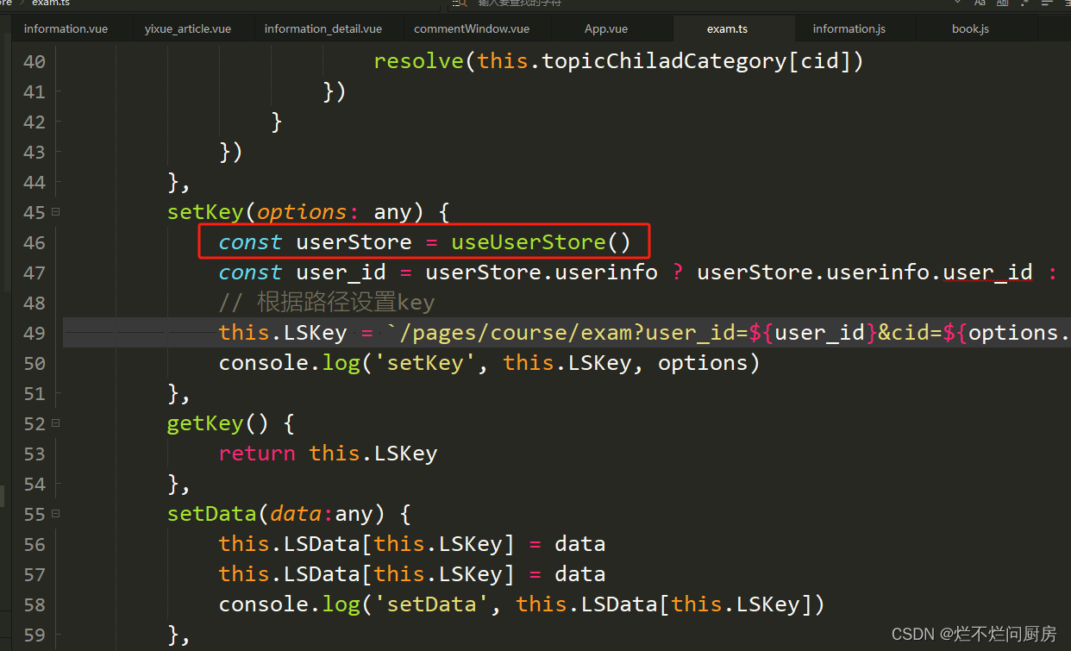Screen dimensions: 1071x651
Task: Switch to the commentWindow.vue tab
Action: pyautogui.click(x=473, y=28)
